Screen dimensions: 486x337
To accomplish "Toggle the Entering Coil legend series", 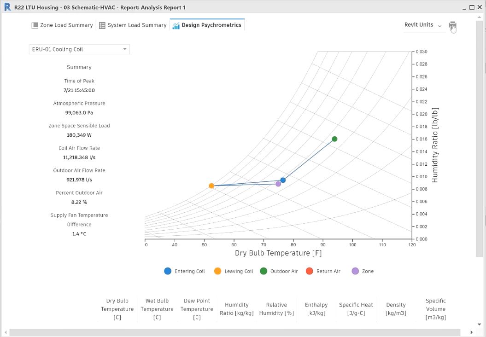I will [x=184, y=271].
